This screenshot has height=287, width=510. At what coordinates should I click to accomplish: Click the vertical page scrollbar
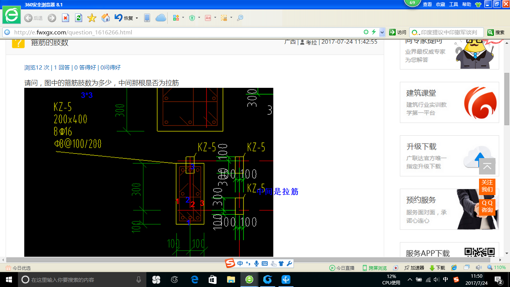(507, 98)
